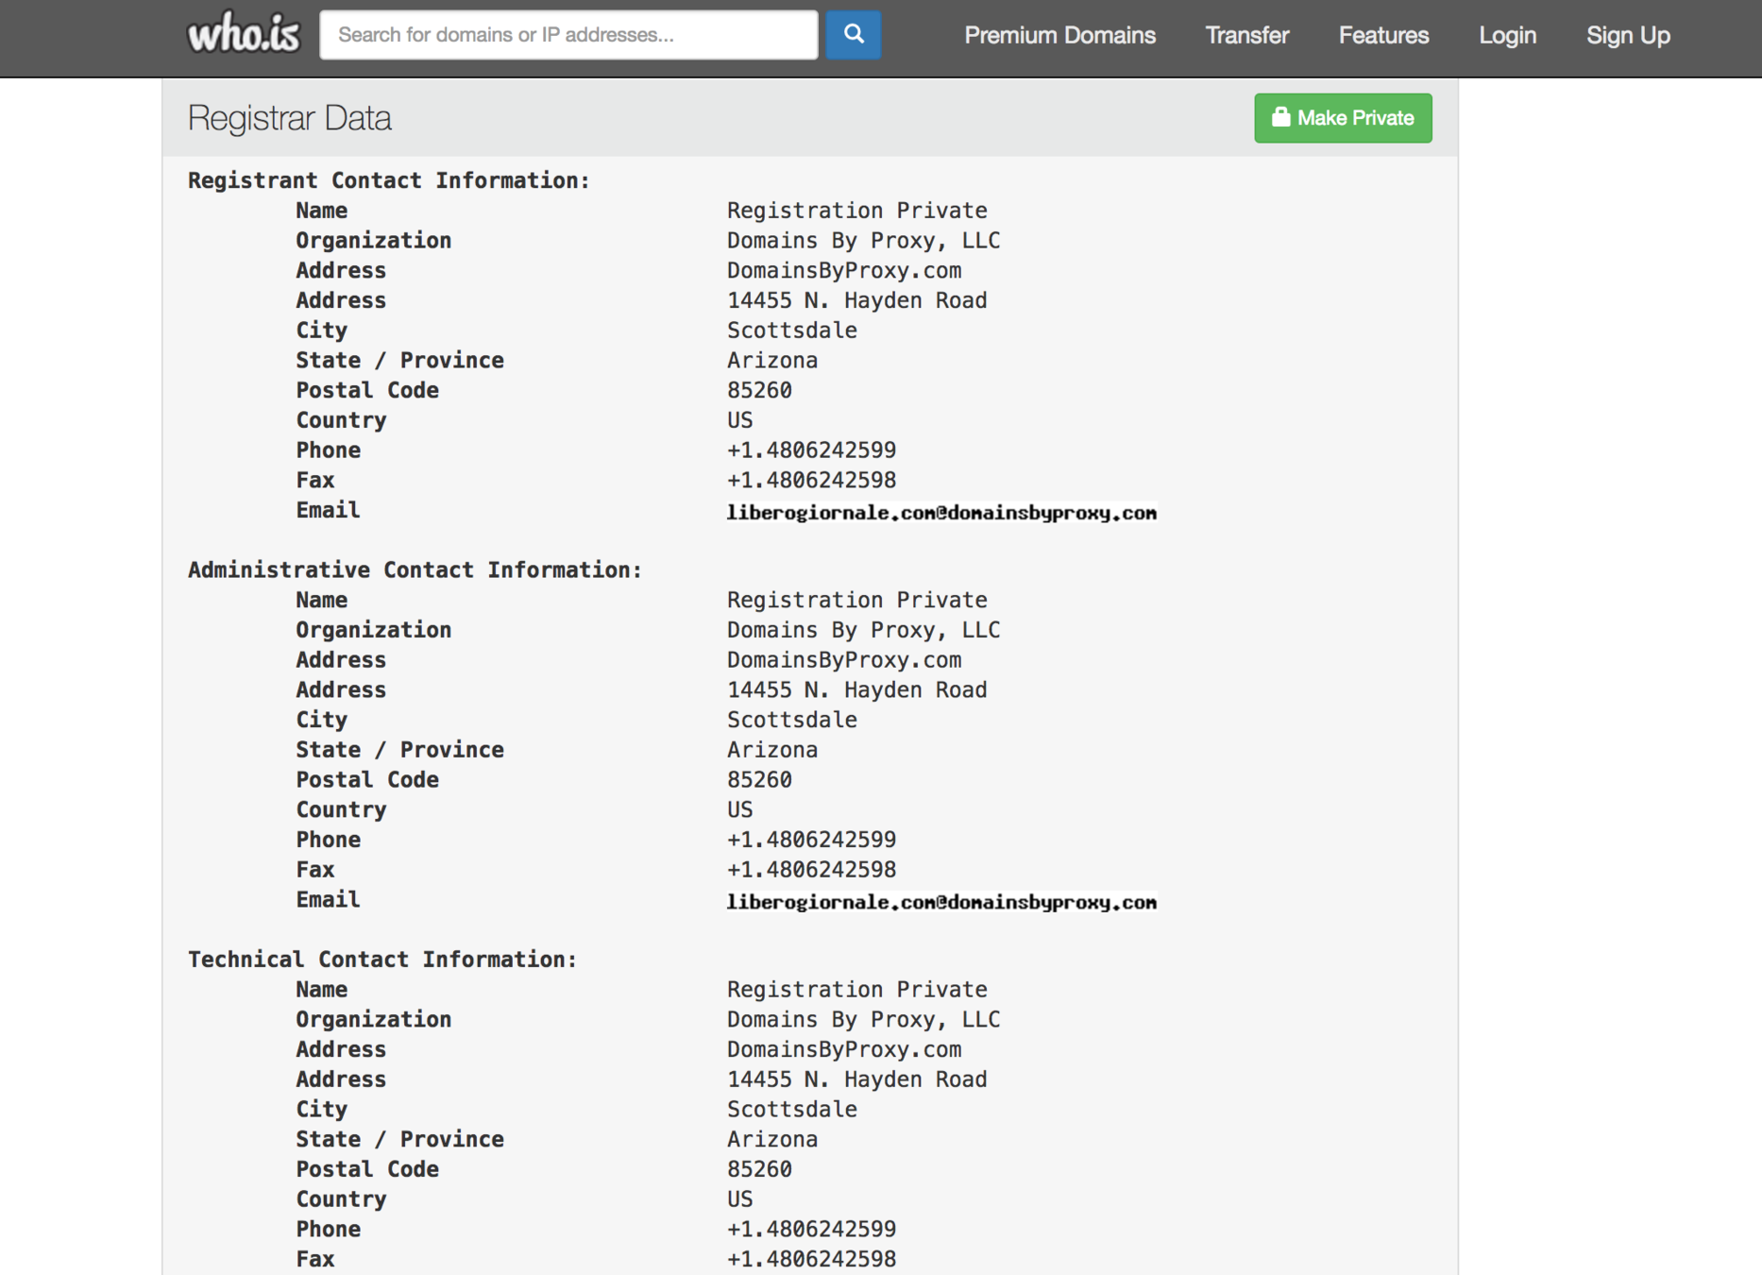This screenshot has height=1275, width=1762.
Task: Select Registrant phone +1.4806242599
Action: [x=811, y=450]
